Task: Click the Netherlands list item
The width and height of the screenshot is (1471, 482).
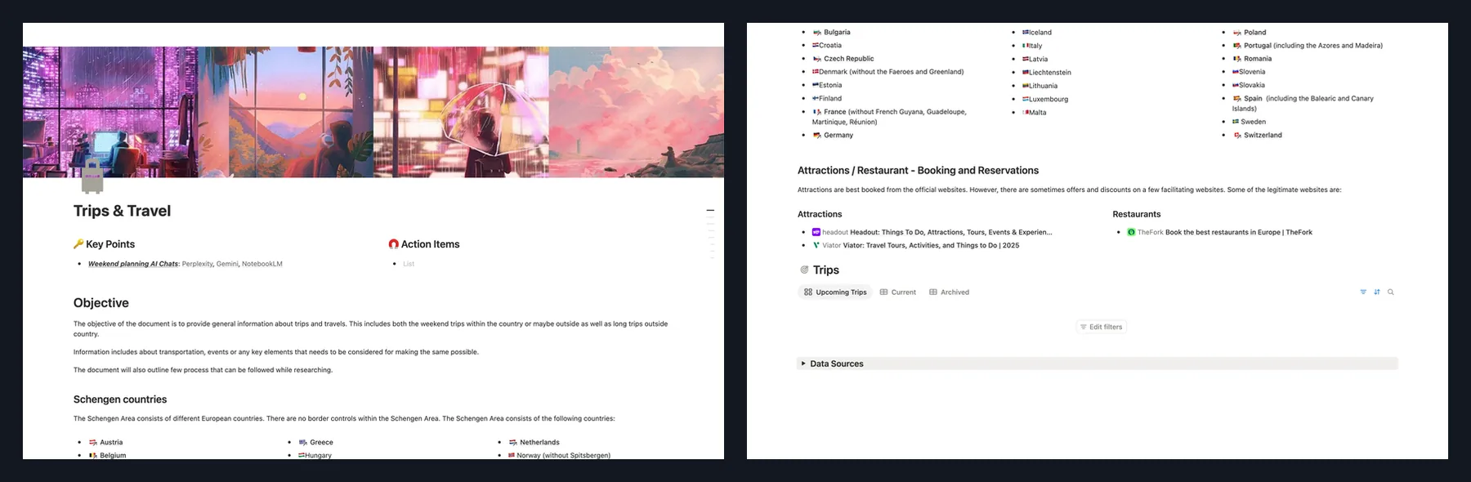Action: pos(534,442)
